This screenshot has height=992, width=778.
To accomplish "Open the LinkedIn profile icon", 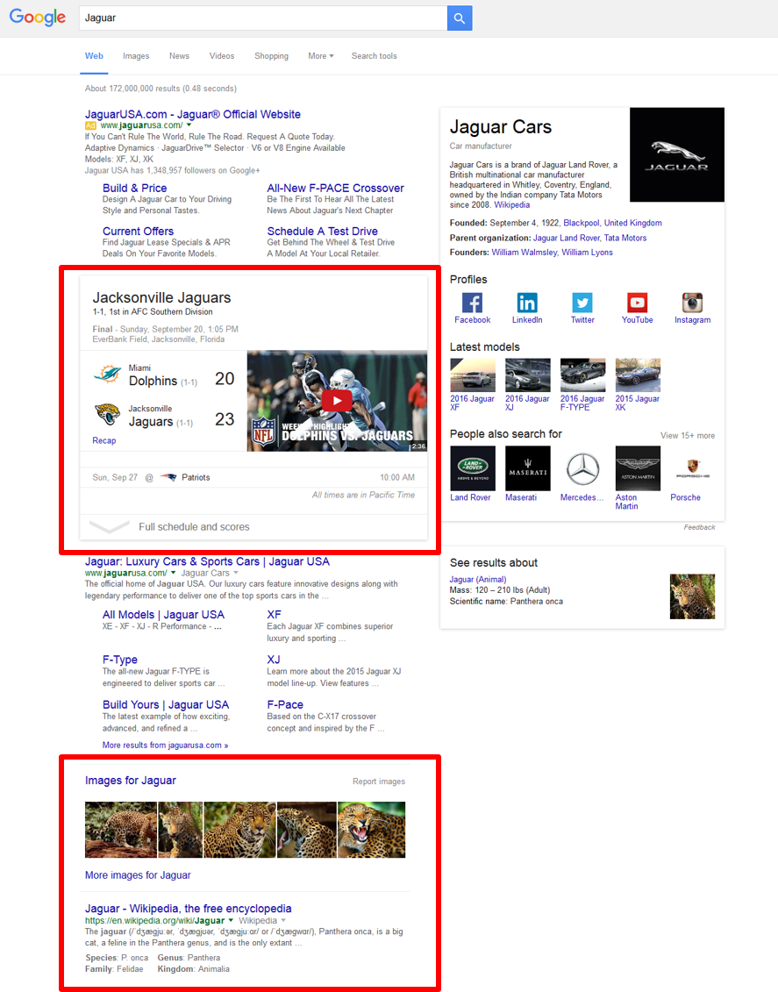I will click(x=527, y=303).
